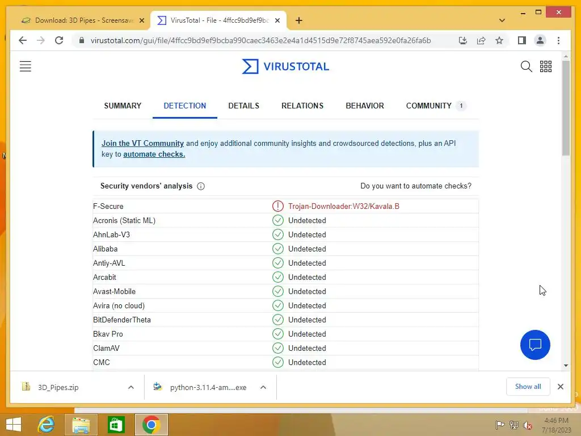Click the Chrome back arrow
This screenshot has width=581, height=436.
(23, 40)
